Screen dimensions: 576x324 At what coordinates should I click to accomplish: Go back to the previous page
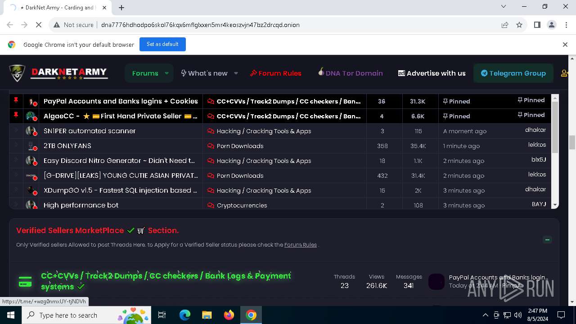coord(10,25)
